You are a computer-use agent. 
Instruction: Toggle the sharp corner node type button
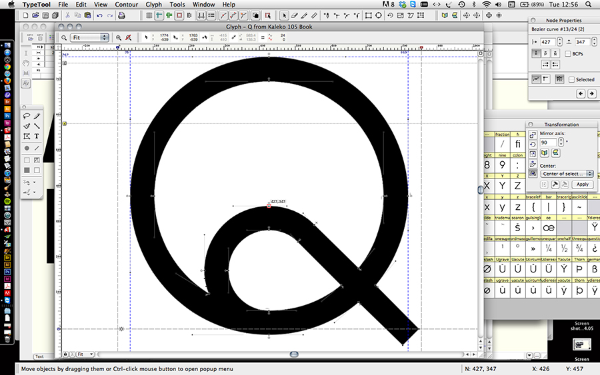[545, 79]
